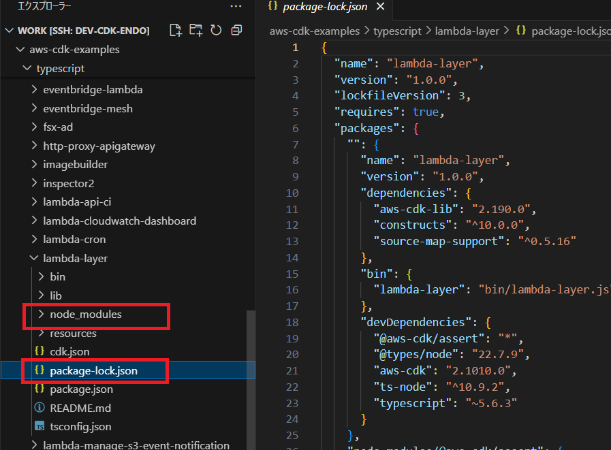Collapse the WORK workspace root section

(10, 31)
